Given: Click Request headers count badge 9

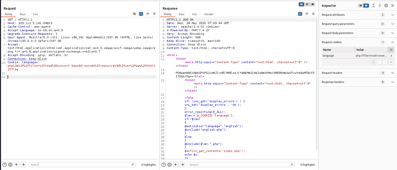Looking at the screenshot, I should [383, 73].
